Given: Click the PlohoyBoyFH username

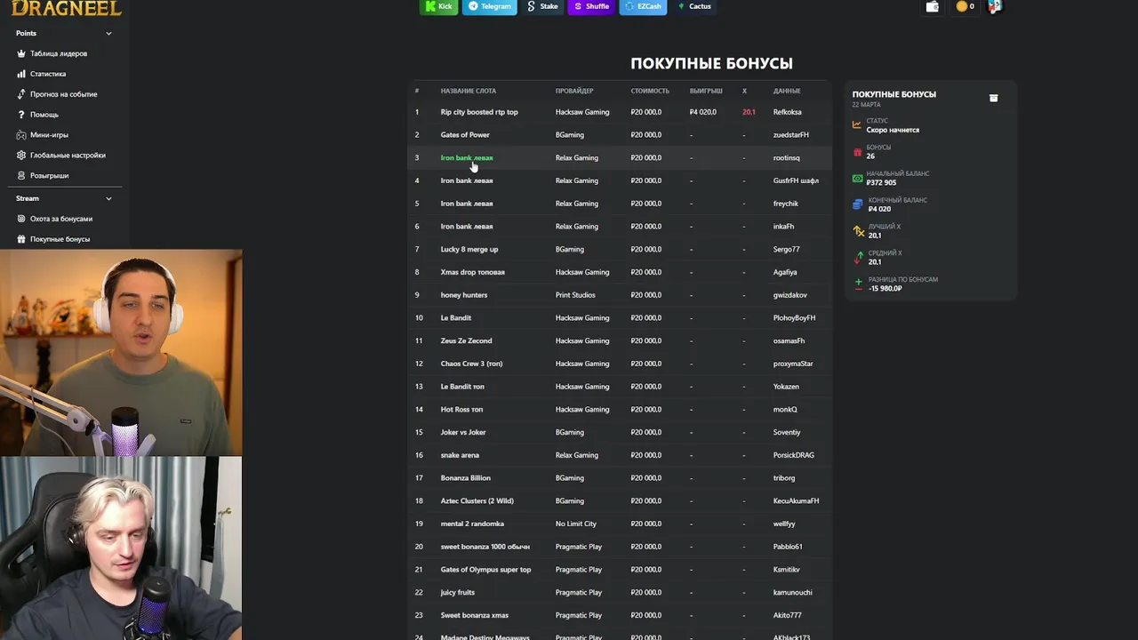Looking at the screenshot, I should pyautogui.click(x=794, y=318).
